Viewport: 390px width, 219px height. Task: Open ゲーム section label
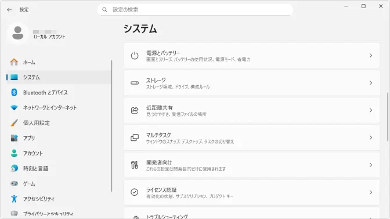coord(29,184)
